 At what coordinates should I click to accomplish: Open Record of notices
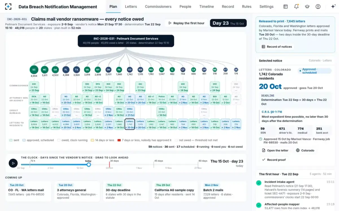(277, 47)
